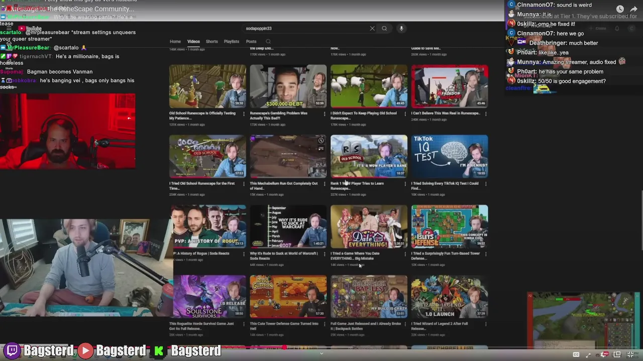The height and width of the screenshot is (361, 643).
Task: Open 'This Mechabellum Run Got Completely Out' title
Action: [284, 186]
